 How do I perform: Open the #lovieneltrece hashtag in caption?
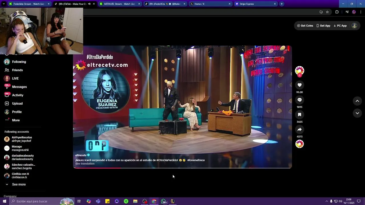coord(196,160)
